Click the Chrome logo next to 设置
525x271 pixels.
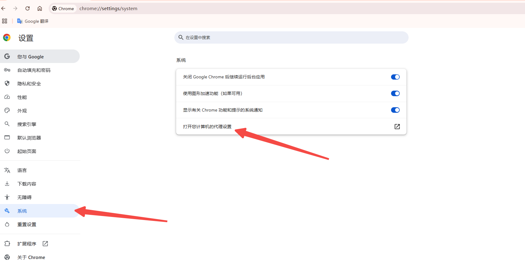coord(7,38)
